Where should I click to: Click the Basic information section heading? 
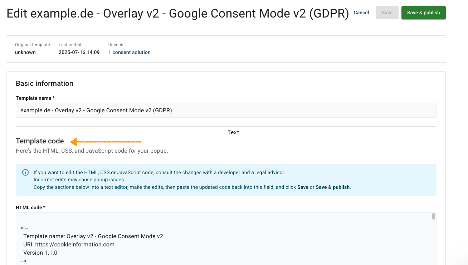pyautogui.click(x=44, y=83)
